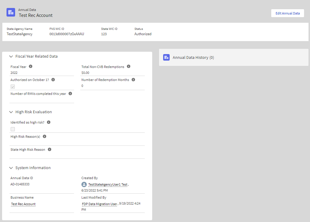Click info icon beside Identified as high risk?
The height and width of the screenshot is (222, 310).
pos(49,122)
